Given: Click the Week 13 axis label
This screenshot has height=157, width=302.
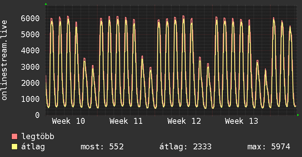Looking at the screenshot, I should click(x=242, y=121).
